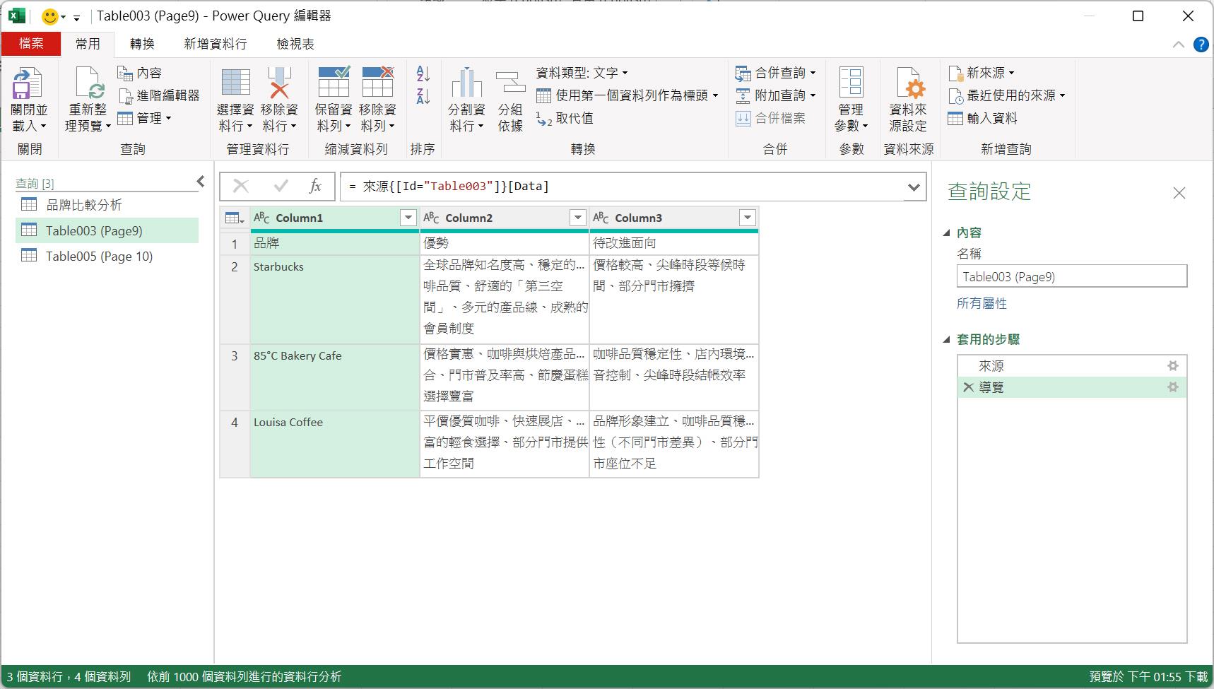Click the Split Column (分割資料行) icon
The height and width of the screenshot is (689, 1214).
click(x=466, y=84)
